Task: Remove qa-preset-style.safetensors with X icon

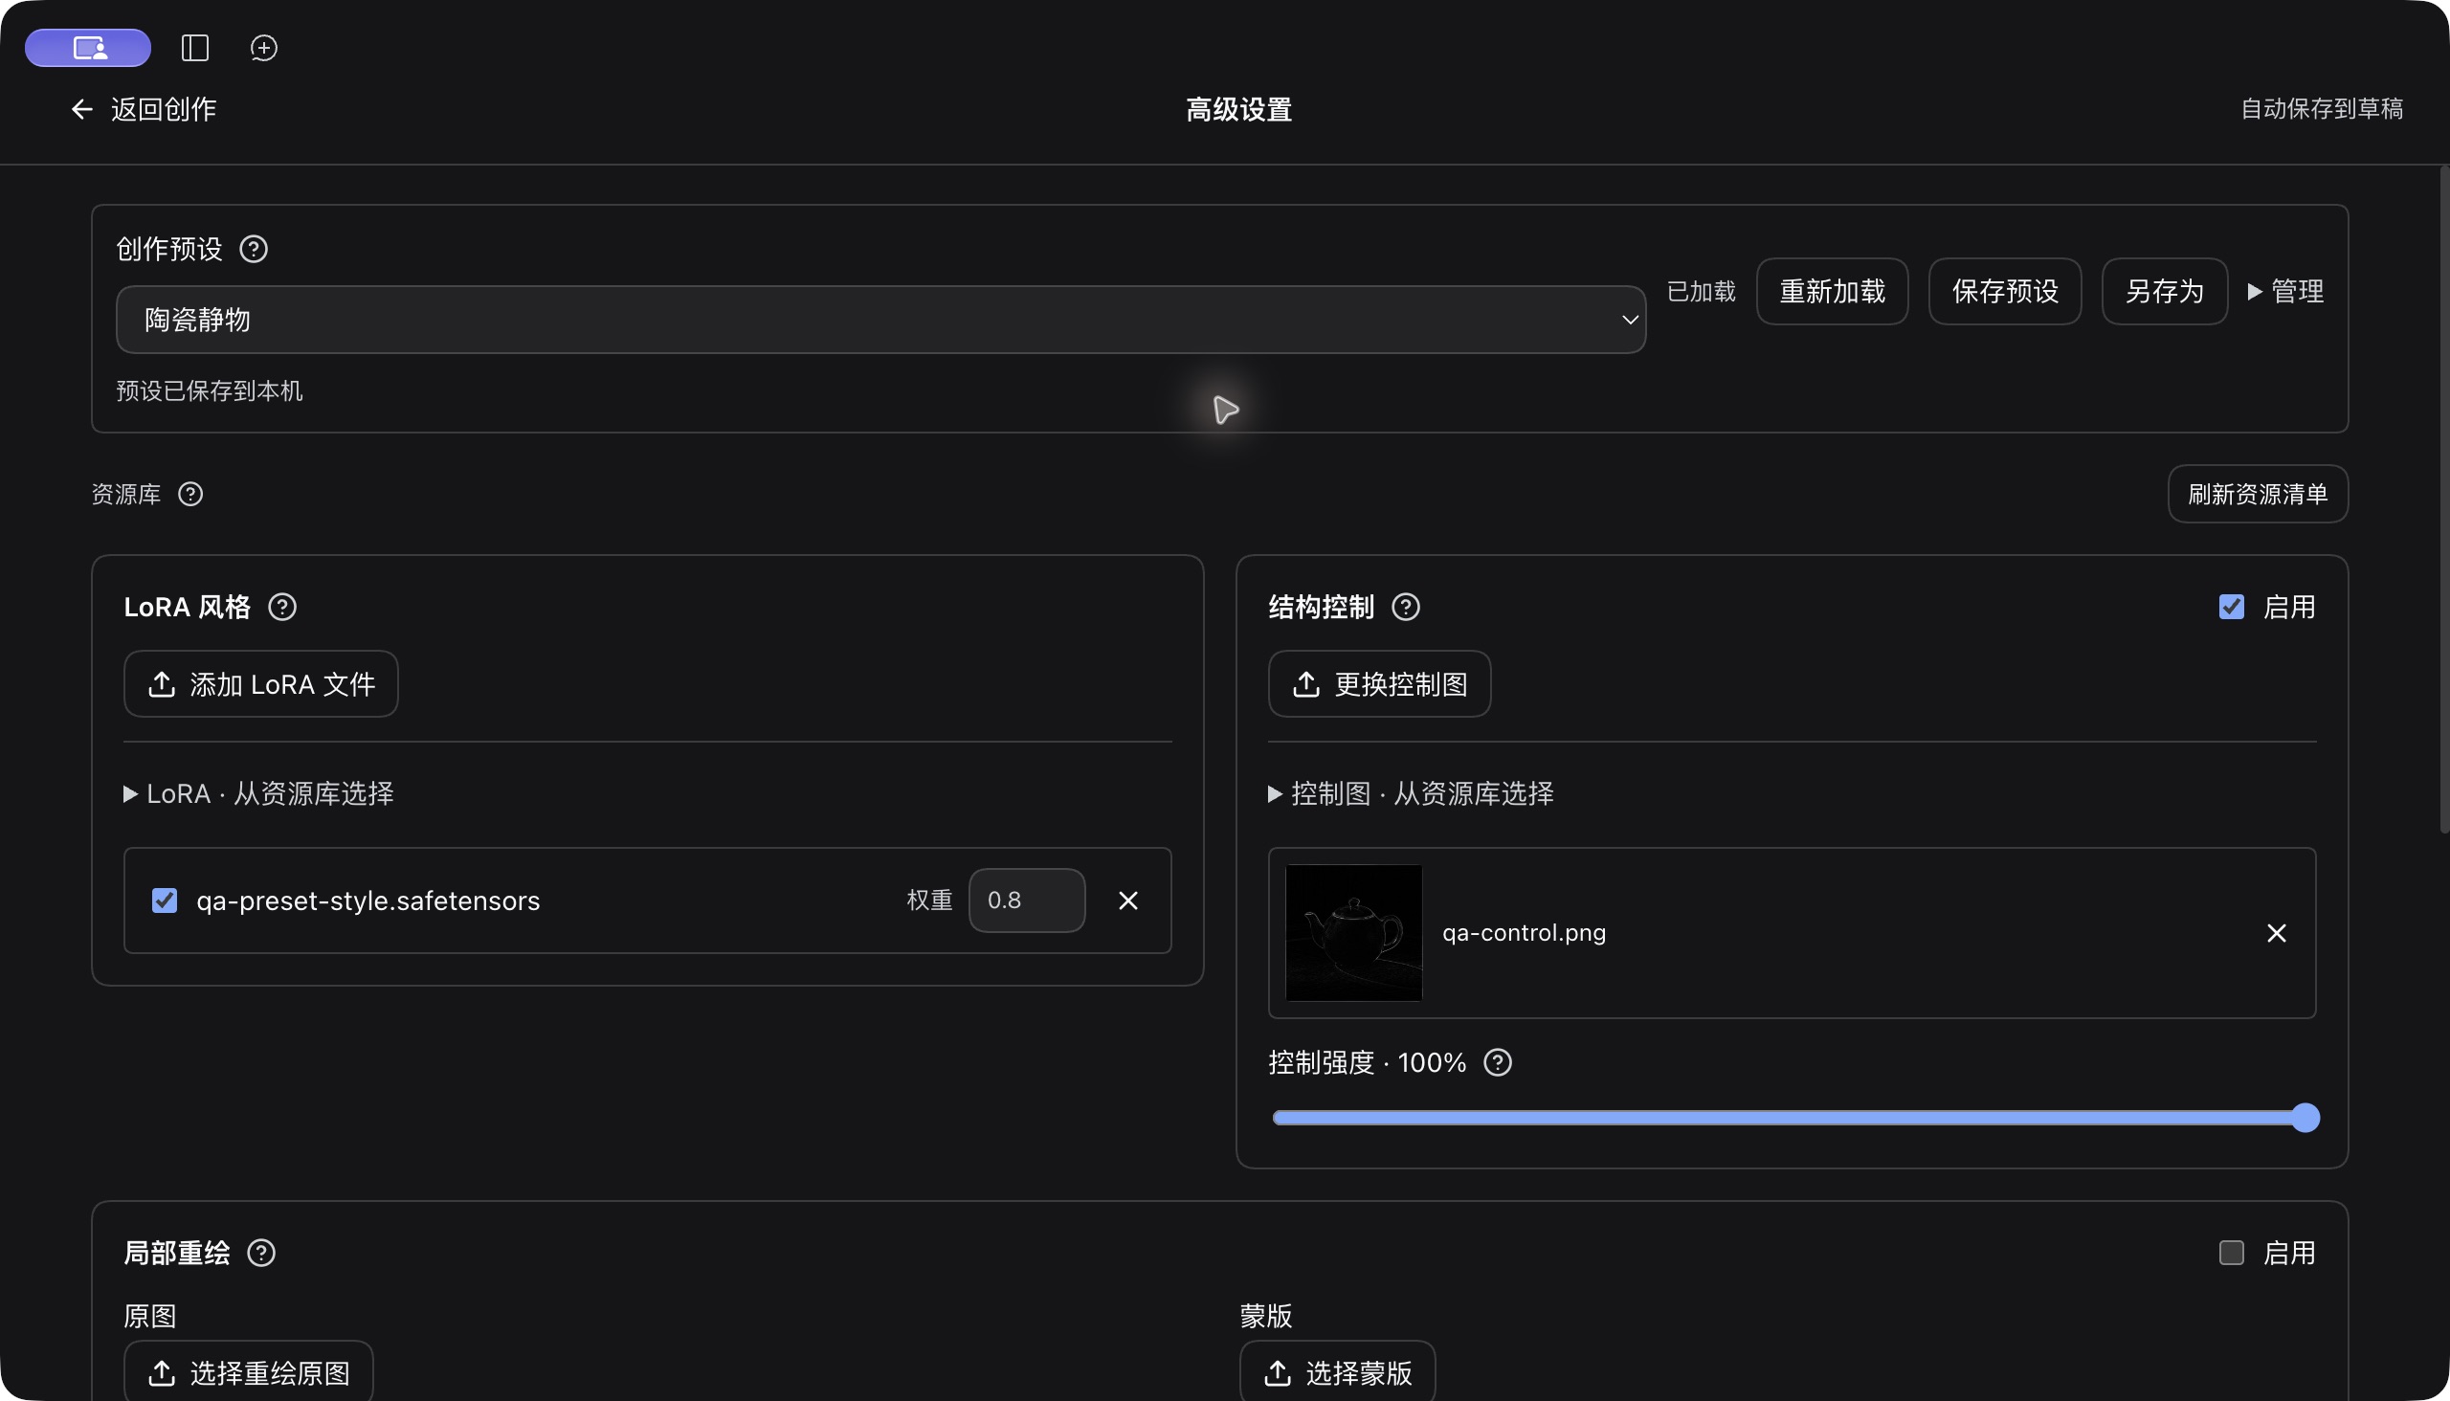Action: coord(1127,901)
